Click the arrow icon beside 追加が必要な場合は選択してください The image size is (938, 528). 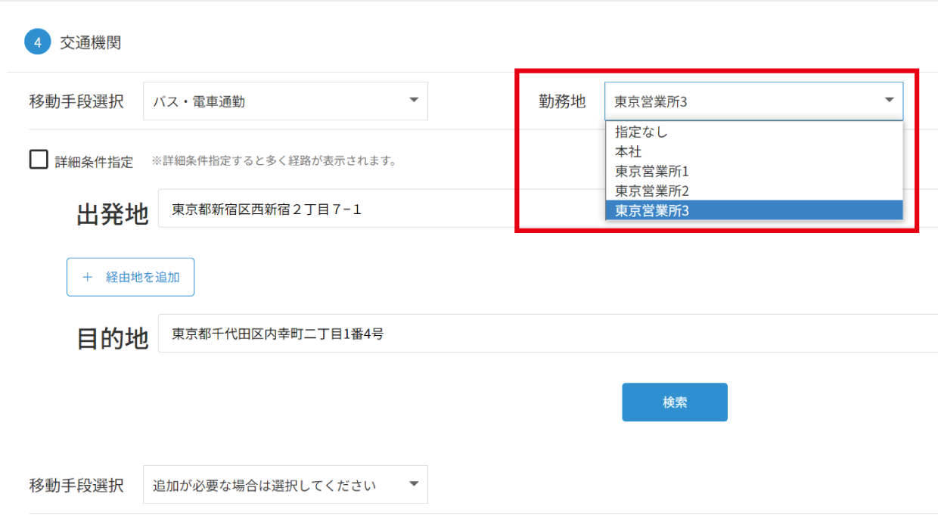point(412,484)
